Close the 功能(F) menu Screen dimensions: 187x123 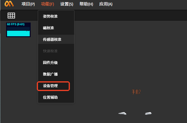click(x=48, y=4)
